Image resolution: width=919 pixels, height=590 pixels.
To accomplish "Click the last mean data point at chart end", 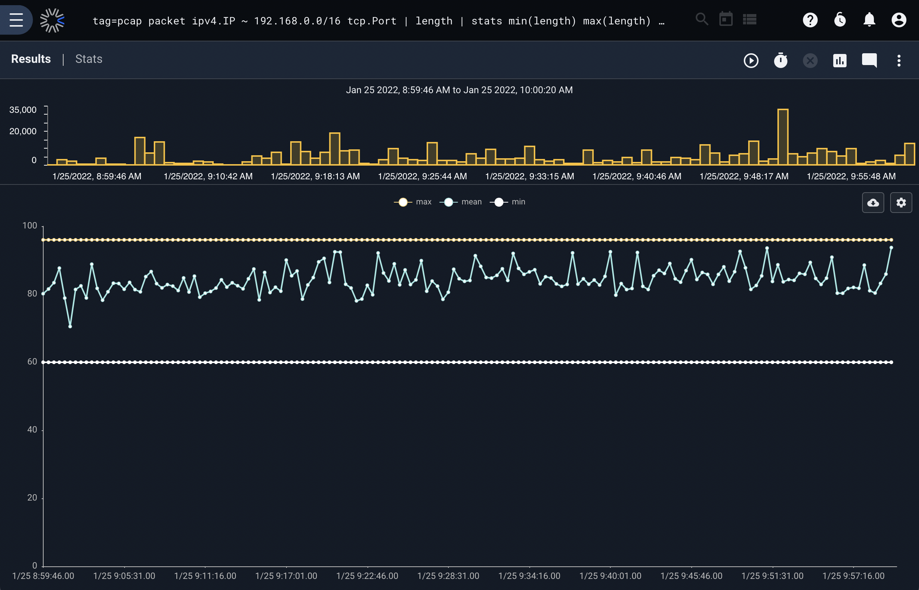I will pyautogui.click(x=891, y=248).
